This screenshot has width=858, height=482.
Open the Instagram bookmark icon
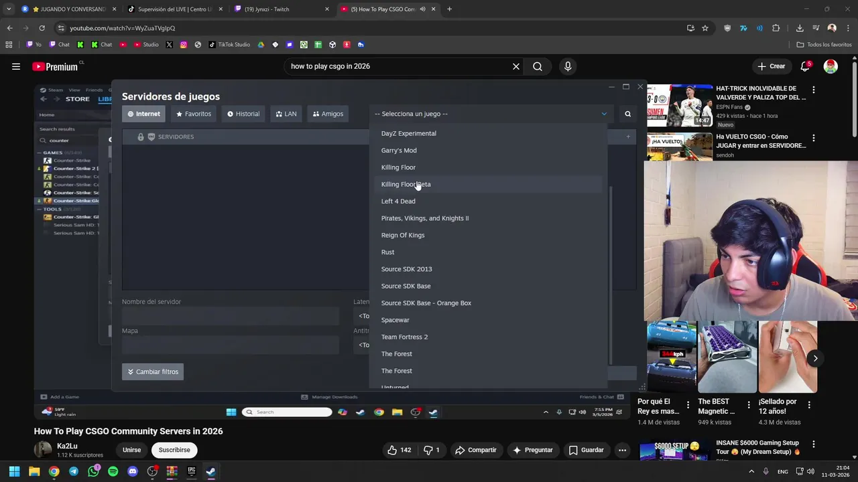click(x=183, y=45)
